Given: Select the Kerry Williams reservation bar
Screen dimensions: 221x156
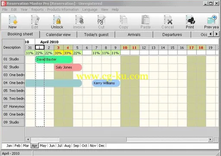Looking at the screenshot, I should point(106,83).
